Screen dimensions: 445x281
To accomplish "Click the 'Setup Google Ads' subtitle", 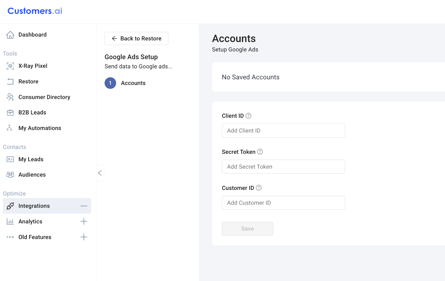I will coord(235,49).
